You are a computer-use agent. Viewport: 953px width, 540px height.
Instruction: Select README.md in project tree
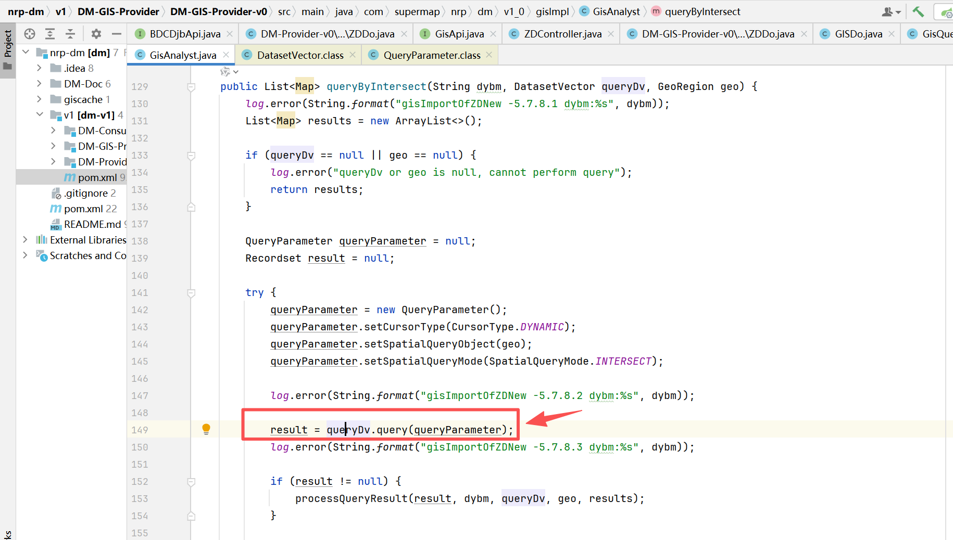click(92, 224)
